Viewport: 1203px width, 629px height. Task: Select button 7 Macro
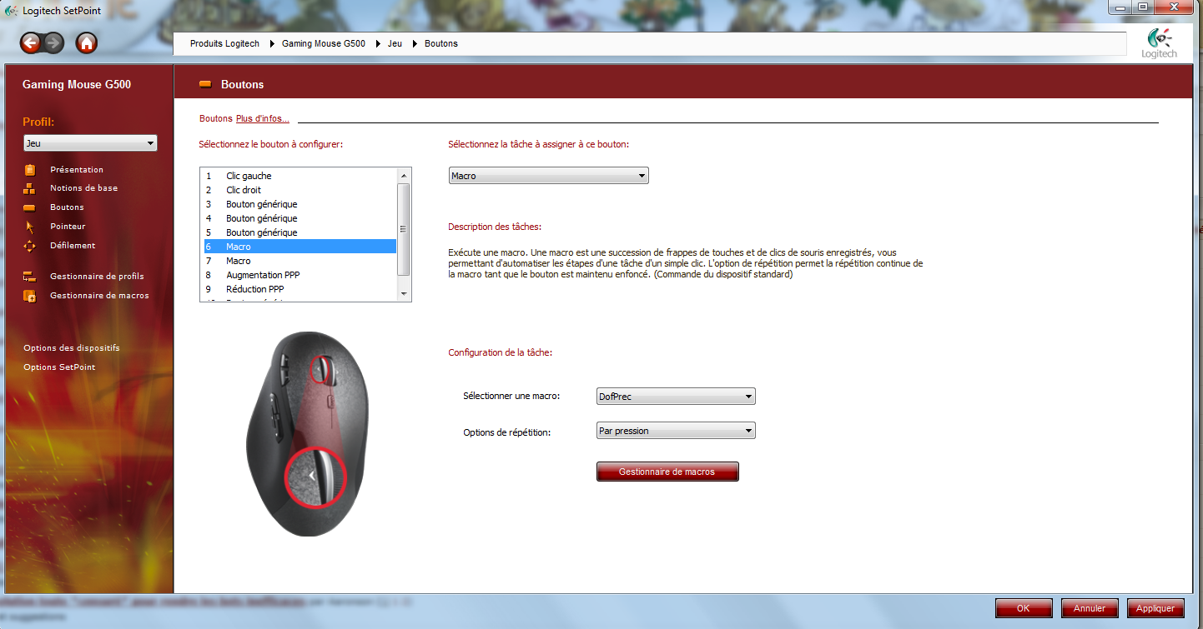(299, 261)
